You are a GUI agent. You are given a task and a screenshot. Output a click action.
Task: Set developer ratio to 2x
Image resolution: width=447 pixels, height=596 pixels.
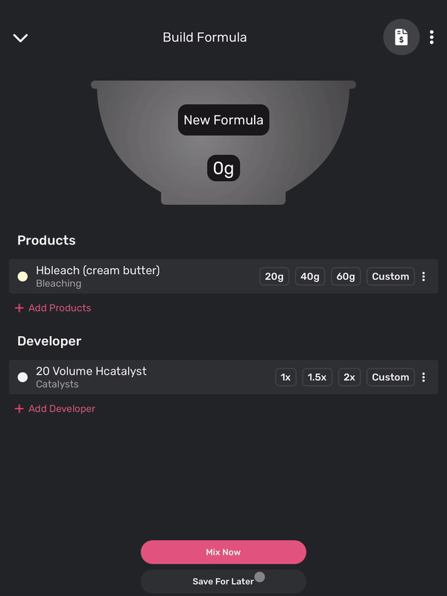[x=349, y=377]
